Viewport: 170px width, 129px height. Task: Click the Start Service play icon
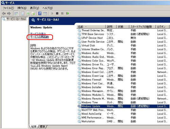pyautogui.click(x=52, y=14)
